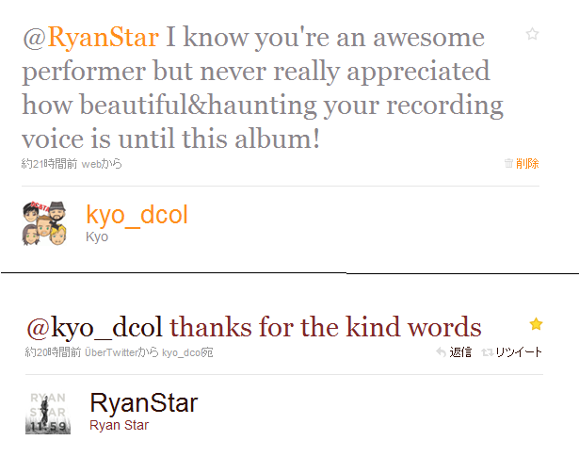Click the 返信 reply link
The image size is (579, 473).
[460, 352]
